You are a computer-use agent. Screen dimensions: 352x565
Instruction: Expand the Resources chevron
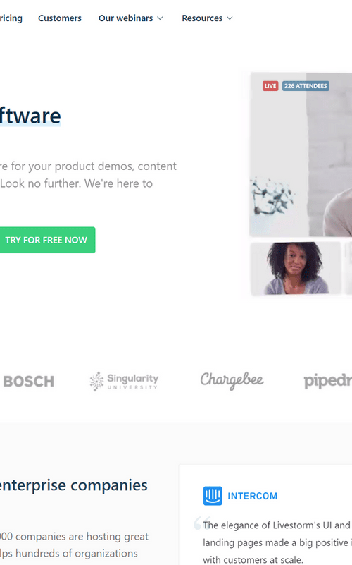click(x=230, y=18)
